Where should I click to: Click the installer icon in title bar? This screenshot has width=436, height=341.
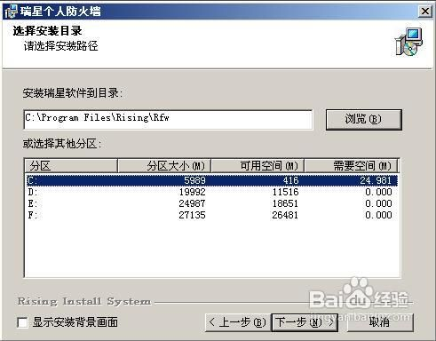(12, 12)
